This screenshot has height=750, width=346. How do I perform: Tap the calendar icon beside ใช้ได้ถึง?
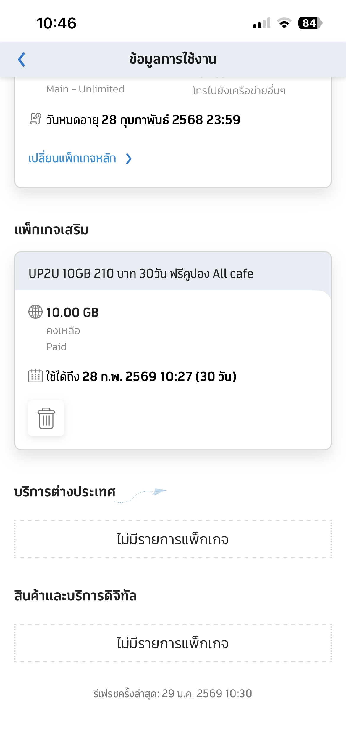pyautogui.click(x=35, y=376)
